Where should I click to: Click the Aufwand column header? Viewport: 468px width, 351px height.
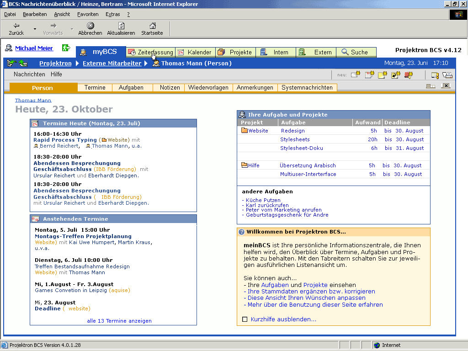pyautogui.click(x=368, y=122)
